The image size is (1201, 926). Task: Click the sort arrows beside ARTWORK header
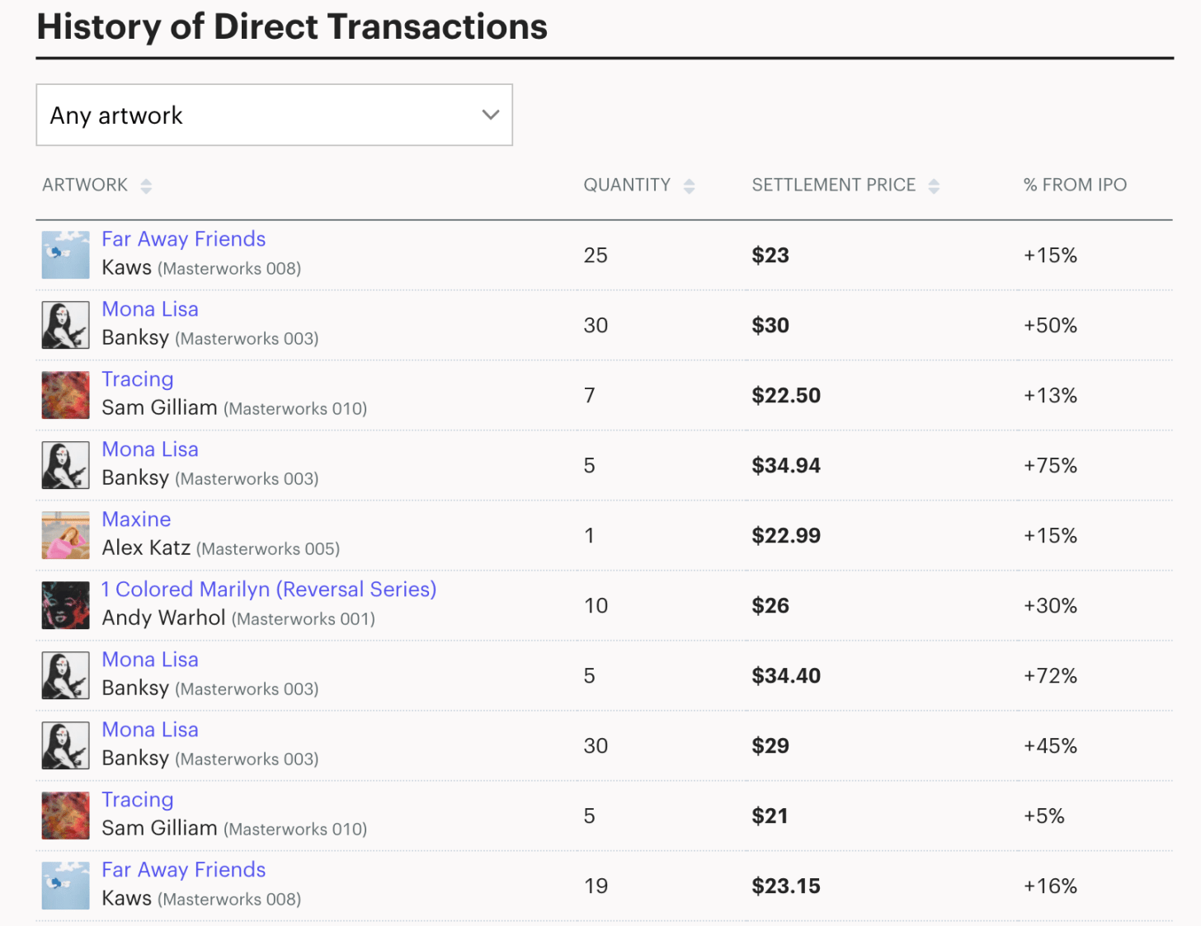pos(146,185)
